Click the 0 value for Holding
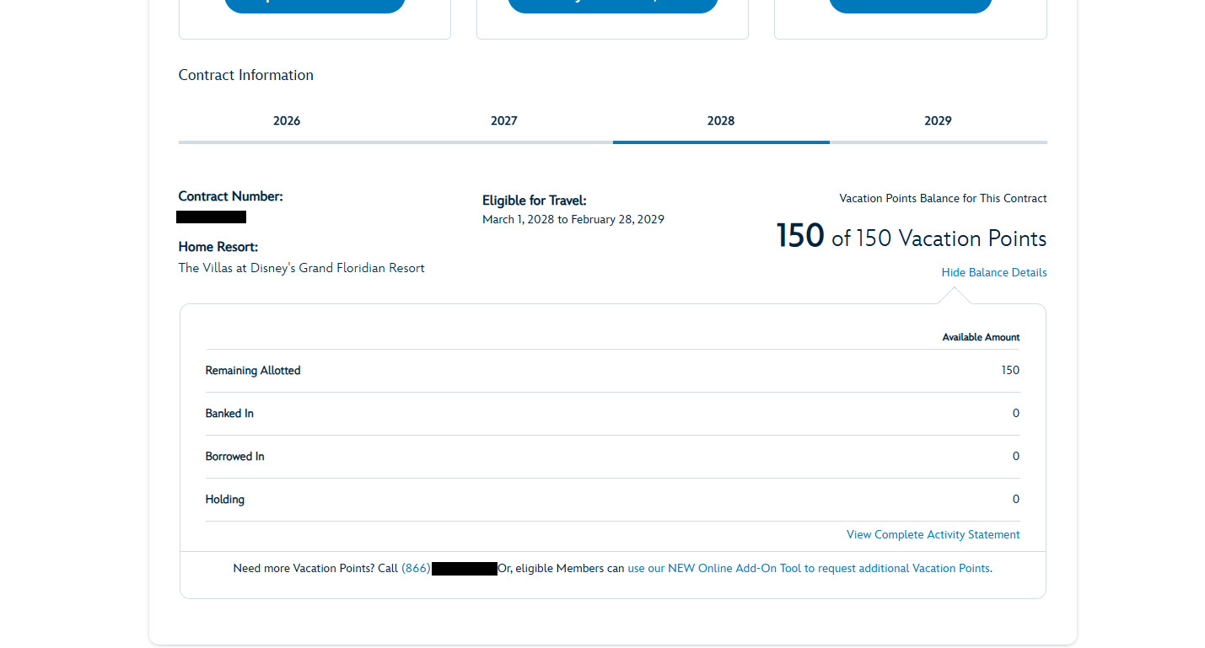 1016,500
